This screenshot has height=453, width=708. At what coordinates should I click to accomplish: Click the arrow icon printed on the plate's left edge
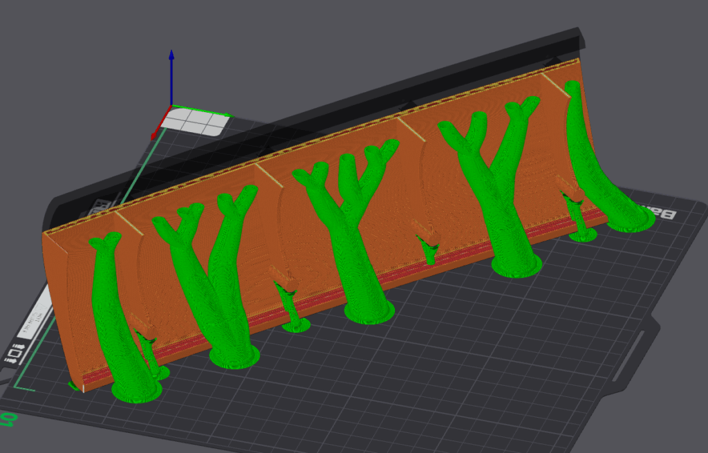[x=19, y=346]
